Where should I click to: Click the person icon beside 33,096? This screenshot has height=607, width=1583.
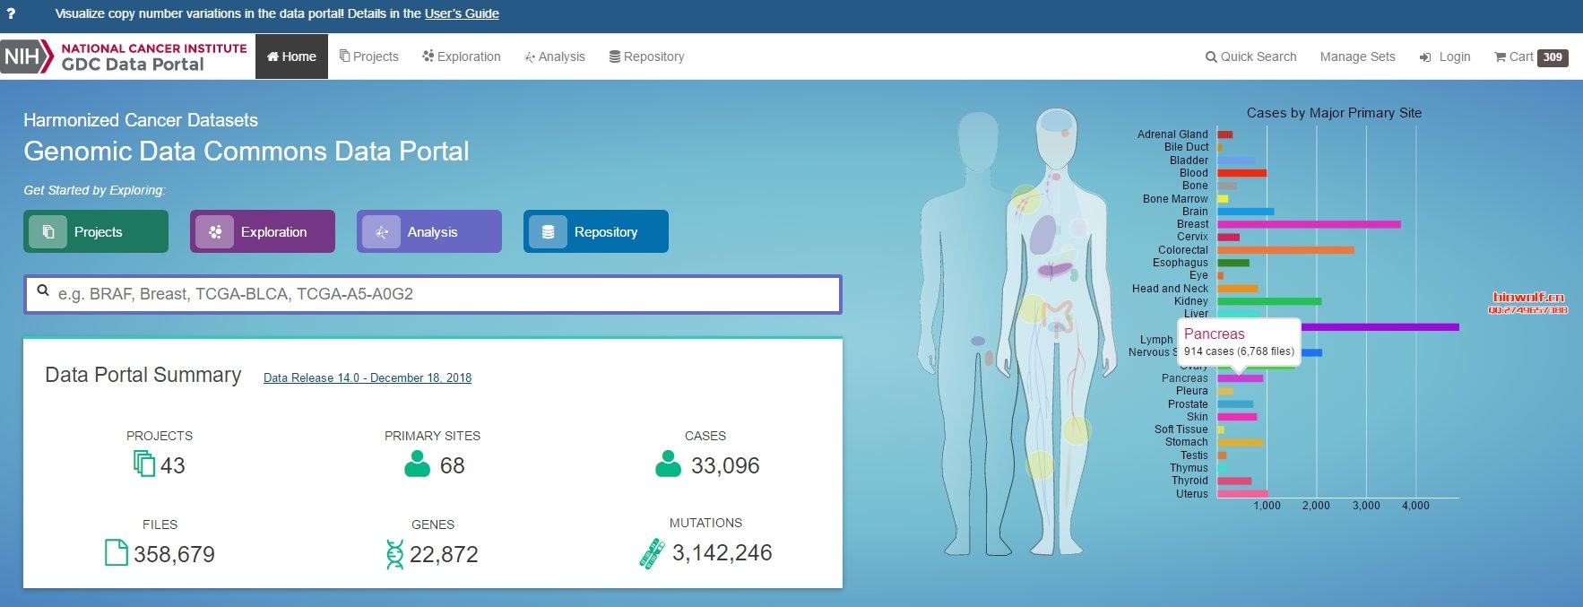669,464
